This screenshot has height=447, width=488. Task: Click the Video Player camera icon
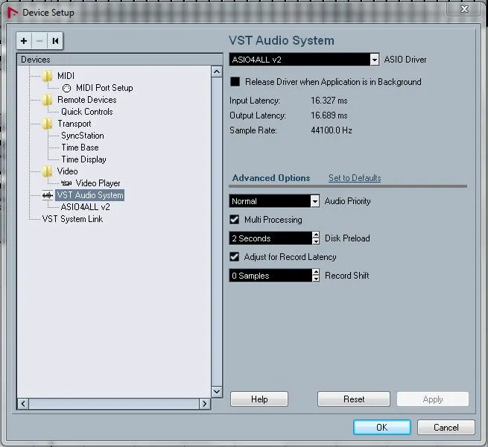coord(66,183)
